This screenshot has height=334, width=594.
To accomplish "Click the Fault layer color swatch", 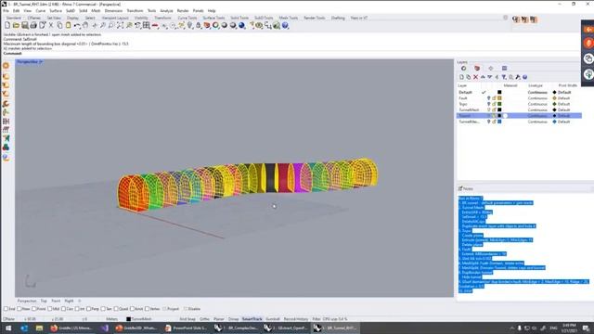I will 499,98.
